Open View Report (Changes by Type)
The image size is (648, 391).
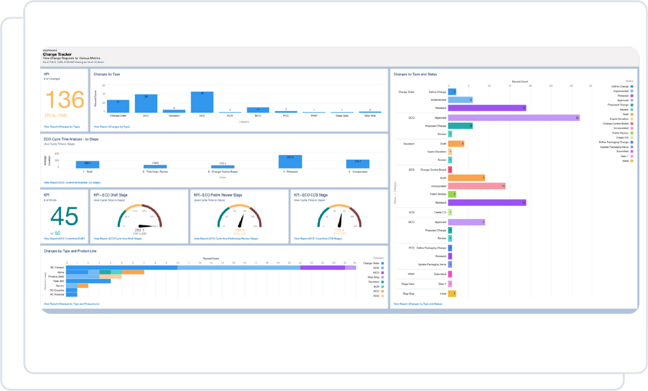[x=112, y=127]
